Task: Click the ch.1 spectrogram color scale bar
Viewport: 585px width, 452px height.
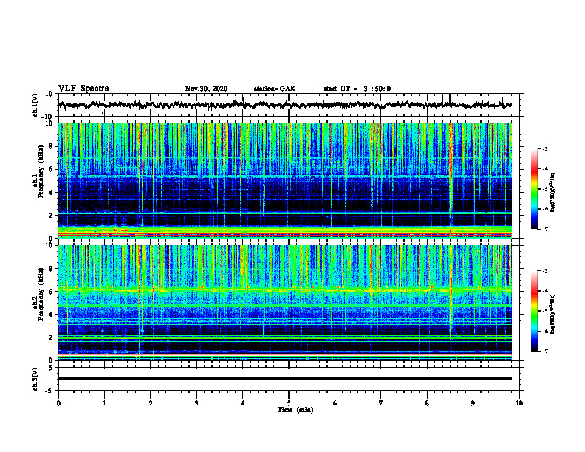Action: click(535, 189)
